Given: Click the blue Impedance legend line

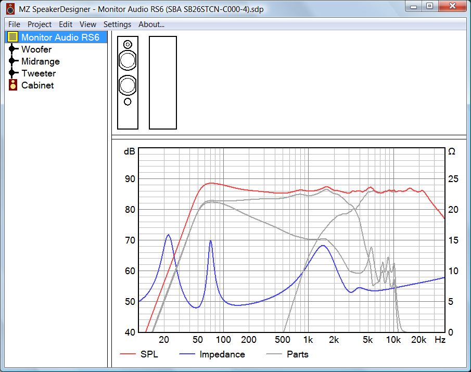Looking at the screenshot, I should pos(187,354).
